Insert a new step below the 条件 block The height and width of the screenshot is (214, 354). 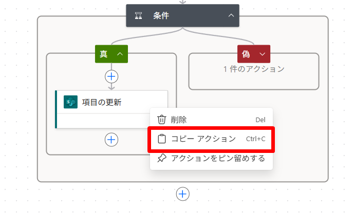click(x=183, y=194)
